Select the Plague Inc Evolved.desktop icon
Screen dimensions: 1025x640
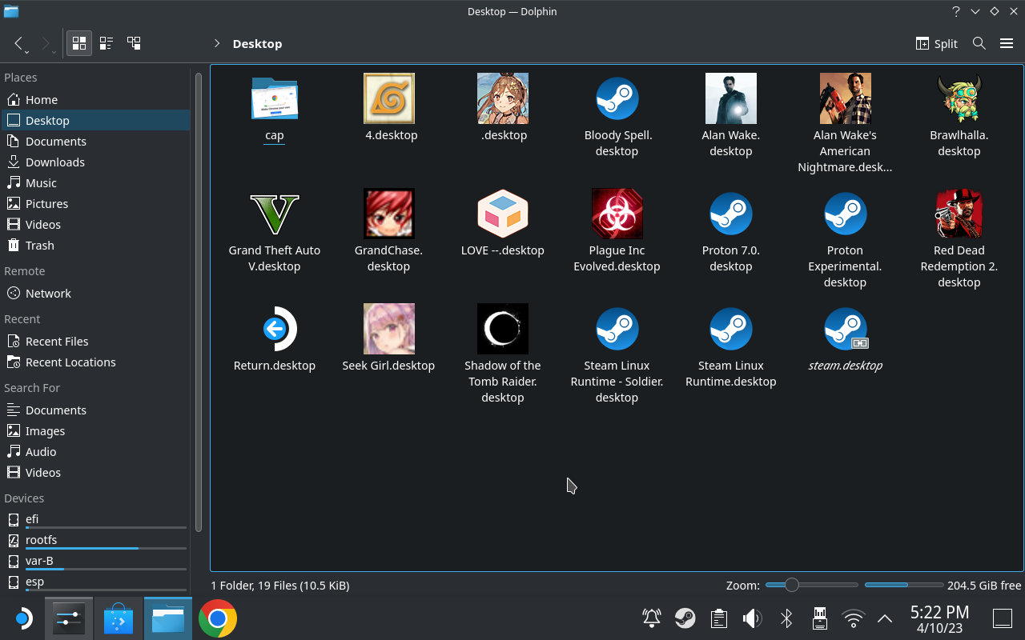pos(617,214)
